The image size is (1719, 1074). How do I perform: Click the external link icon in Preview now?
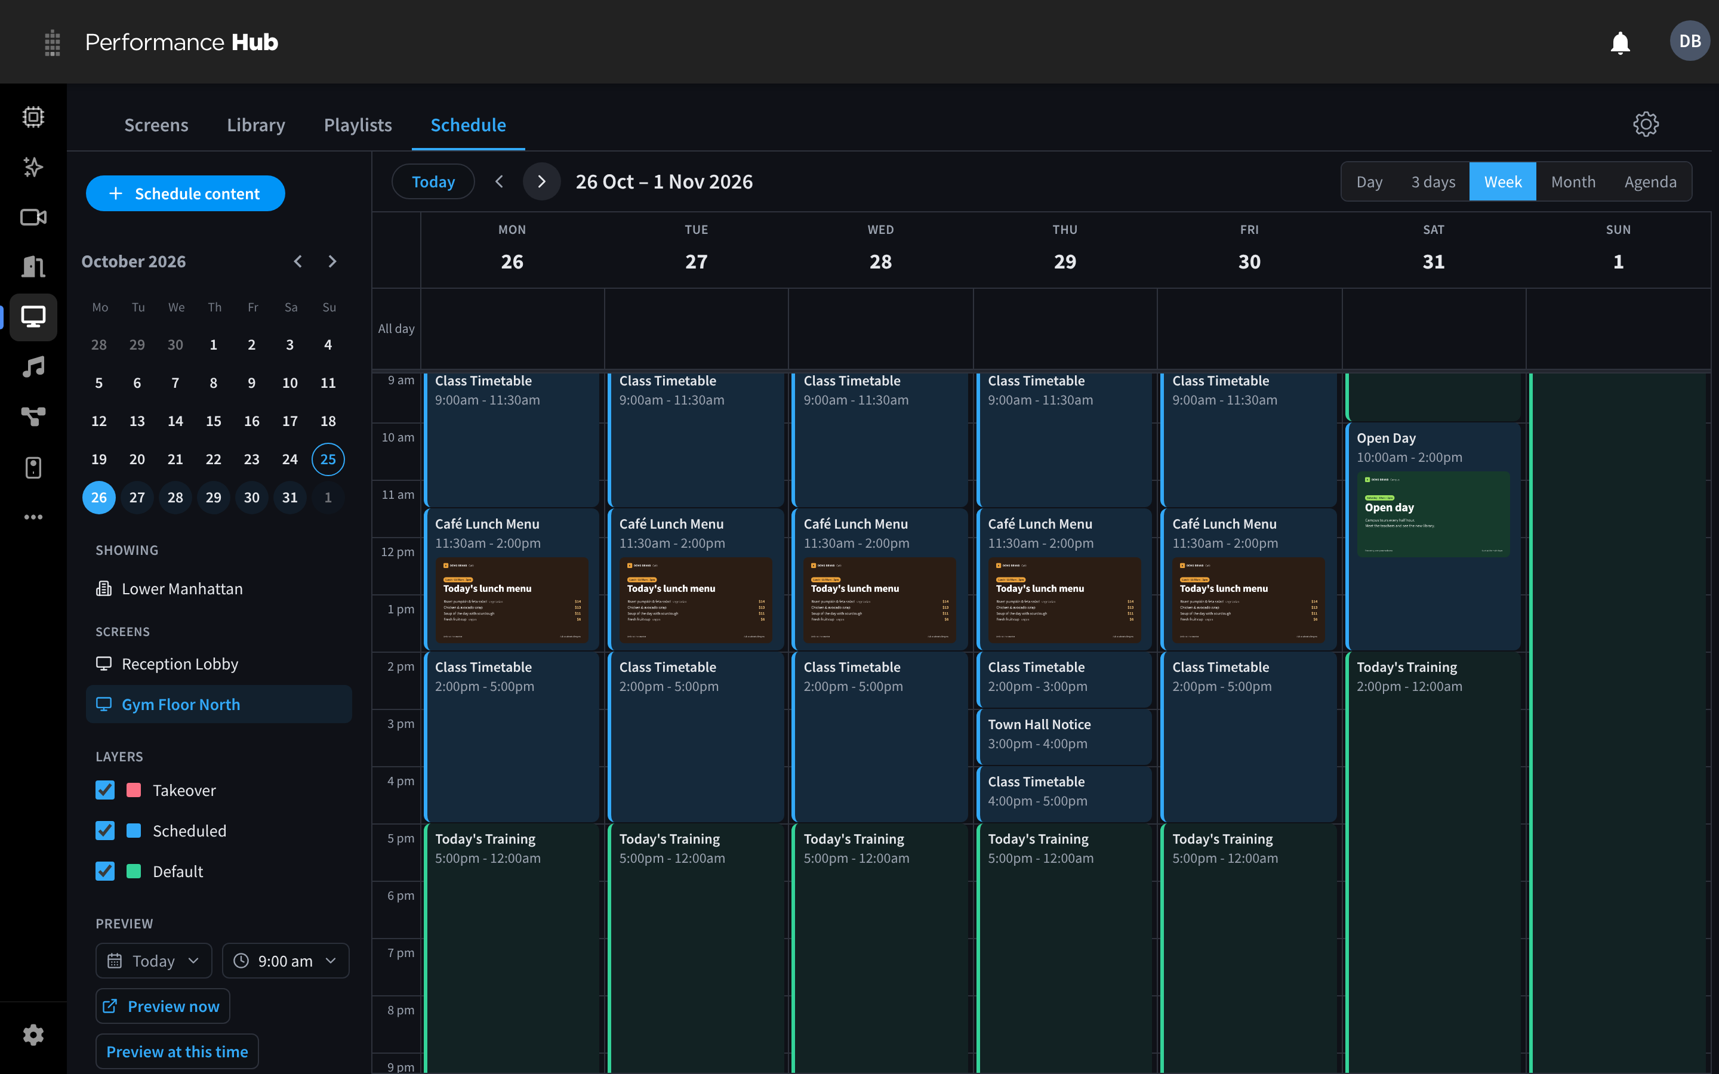point(110,1006)
